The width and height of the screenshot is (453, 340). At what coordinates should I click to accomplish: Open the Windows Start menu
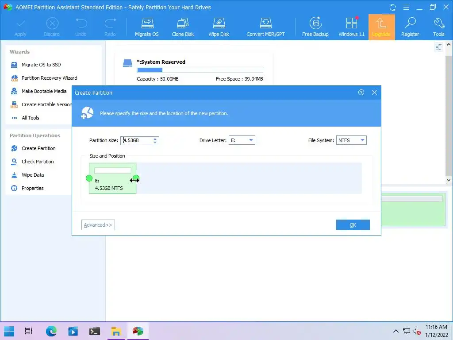[9, 331]
